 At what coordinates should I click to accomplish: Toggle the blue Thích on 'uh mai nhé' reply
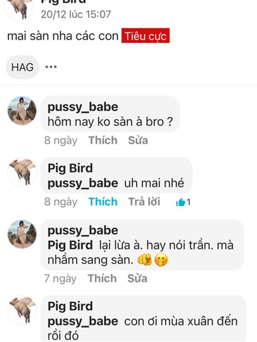[x=103, y=202]
